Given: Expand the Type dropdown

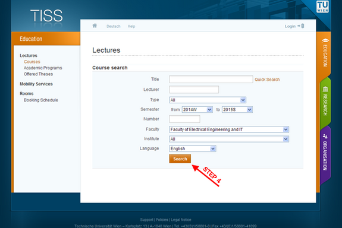Looking at the screenshot, I should 208,100.
